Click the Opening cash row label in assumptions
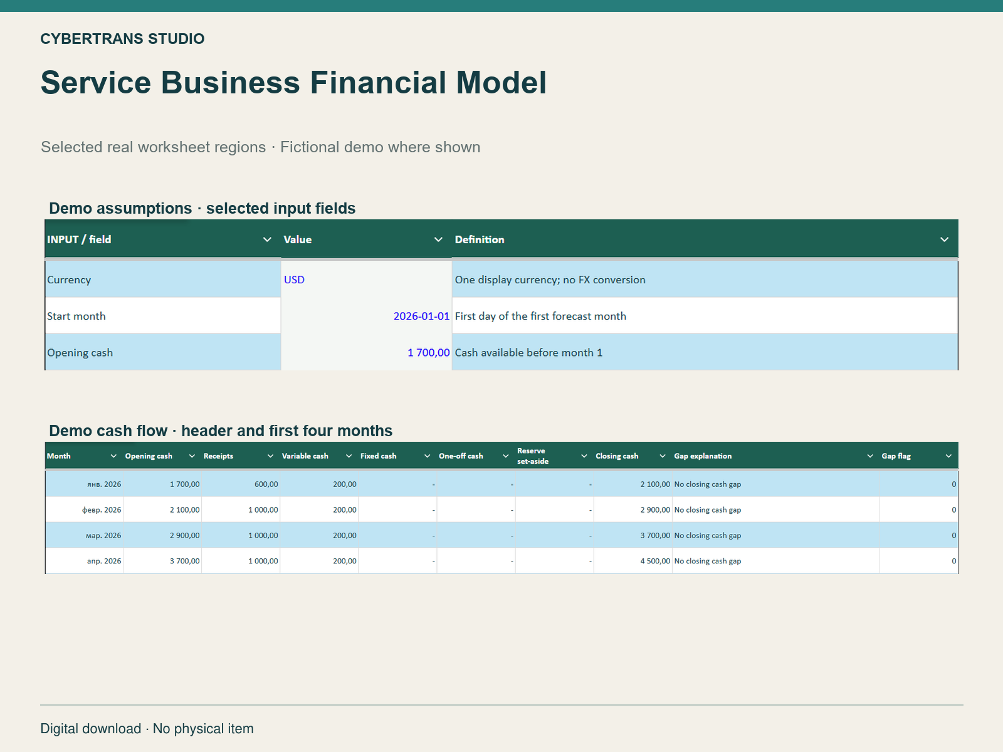Viewport: 1003px width, 752px height. click(163, 352)
